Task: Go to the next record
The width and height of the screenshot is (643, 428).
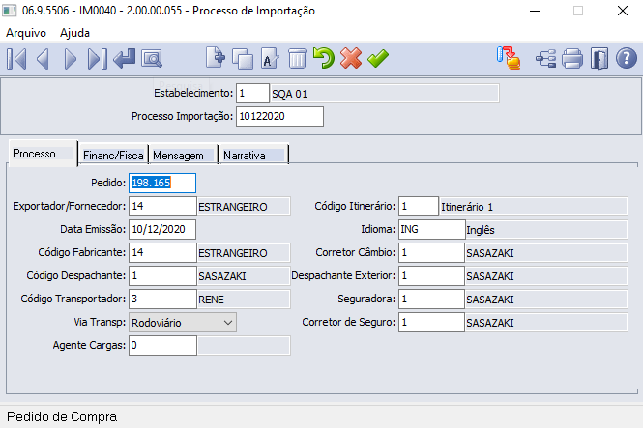Action: pyautogui.click(x=71, y=59)
